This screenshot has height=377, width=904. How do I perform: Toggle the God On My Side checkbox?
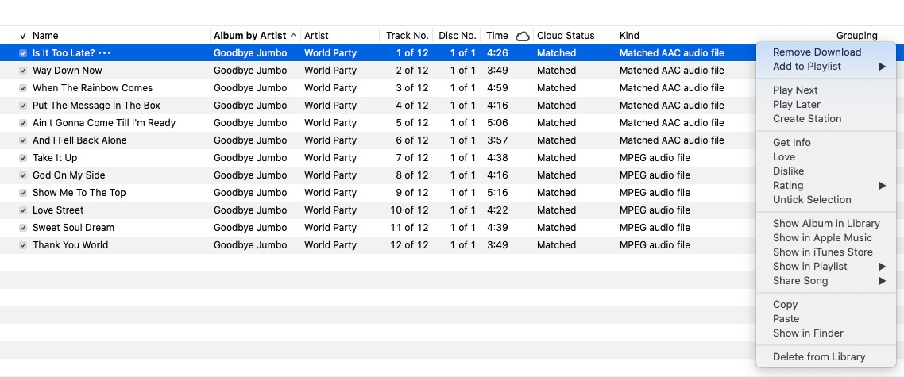coord(23,175)
